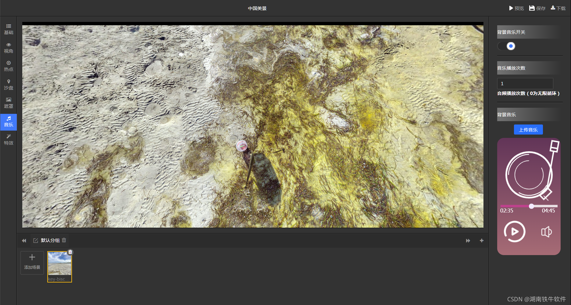Screen dimensions: 571x305
Task: Open the 视角 view angle tab
Action: (9, 48)
